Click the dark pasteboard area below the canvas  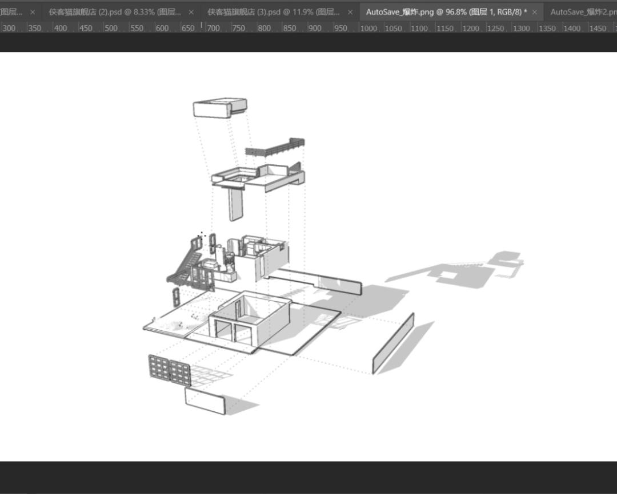[308, 476]
